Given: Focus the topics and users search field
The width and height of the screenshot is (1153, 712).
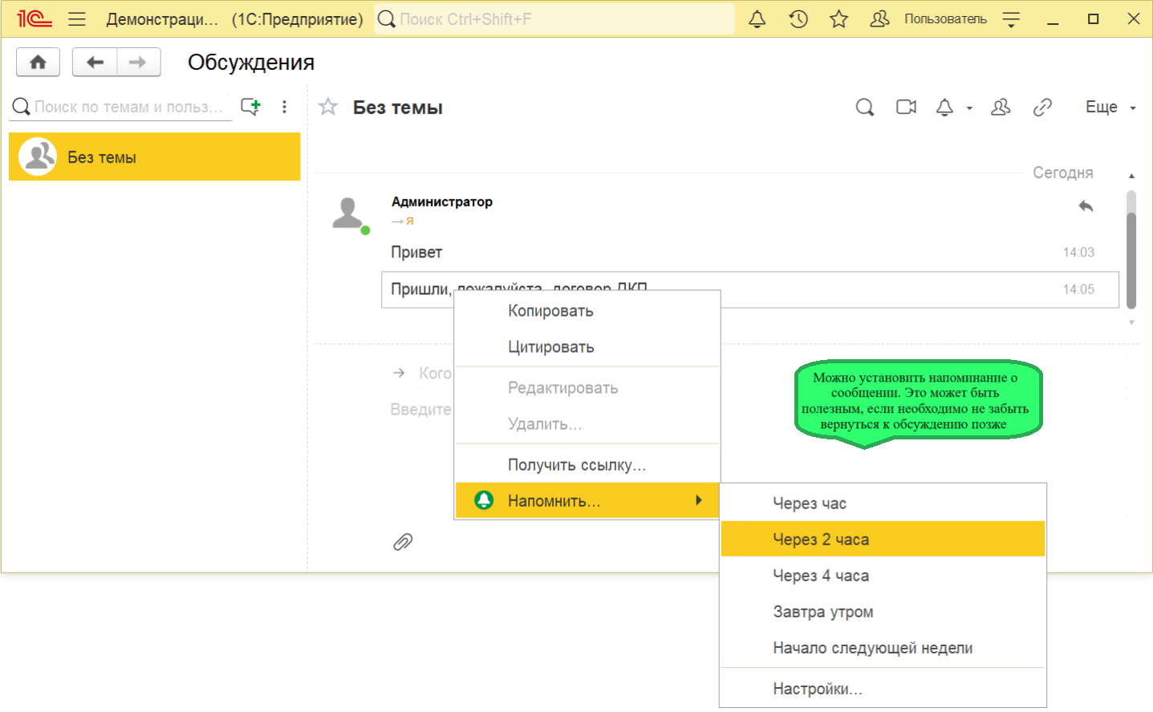Looking at the screenshot, I should [x=128, y=107].
